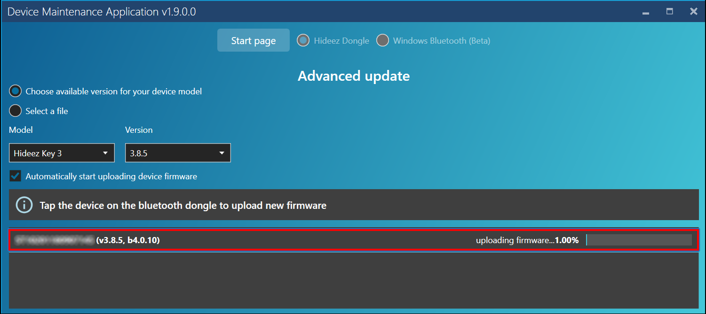Expand the Version dropdown showing 3.8.5

click(178, 153)
